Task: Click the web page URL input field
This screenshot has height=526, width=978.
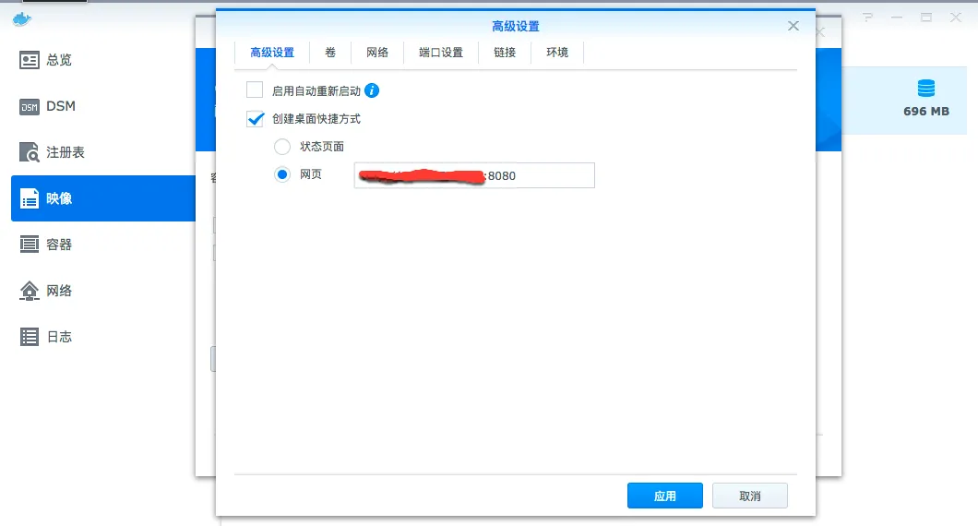Action: (474, 175)
